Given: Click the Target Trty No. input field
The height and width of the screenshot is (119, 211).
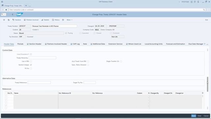Looking at the screenshot, I should pyautogui.click(x=90, y=82).
